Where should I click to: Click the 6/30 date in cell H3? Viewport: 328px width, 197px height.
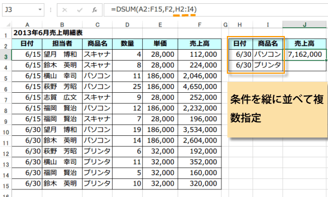(x=241, y=55)
